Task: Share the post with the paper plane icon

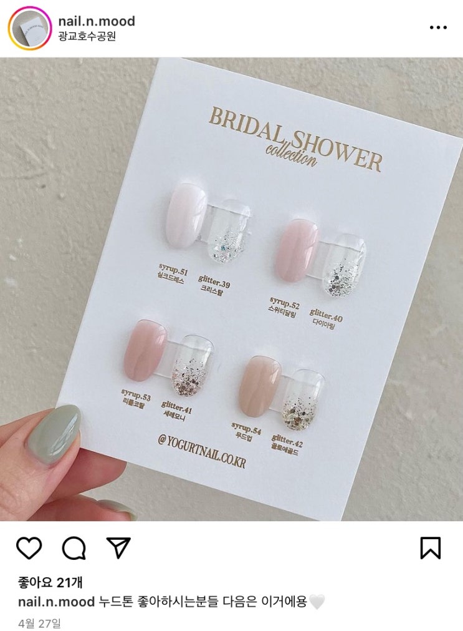Action: point(119,547)
